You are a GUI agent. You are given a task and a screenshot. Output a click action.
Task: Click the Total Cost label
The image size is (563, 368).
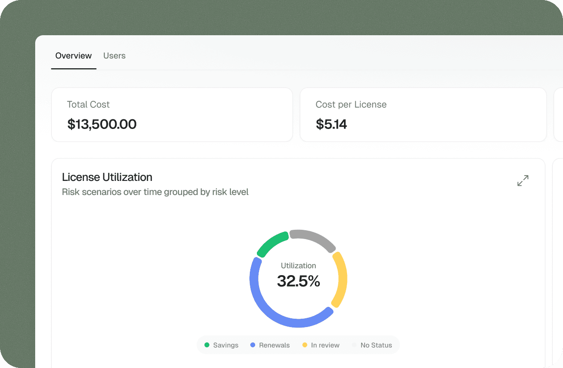pyautogui.click(x=88, y=104)
